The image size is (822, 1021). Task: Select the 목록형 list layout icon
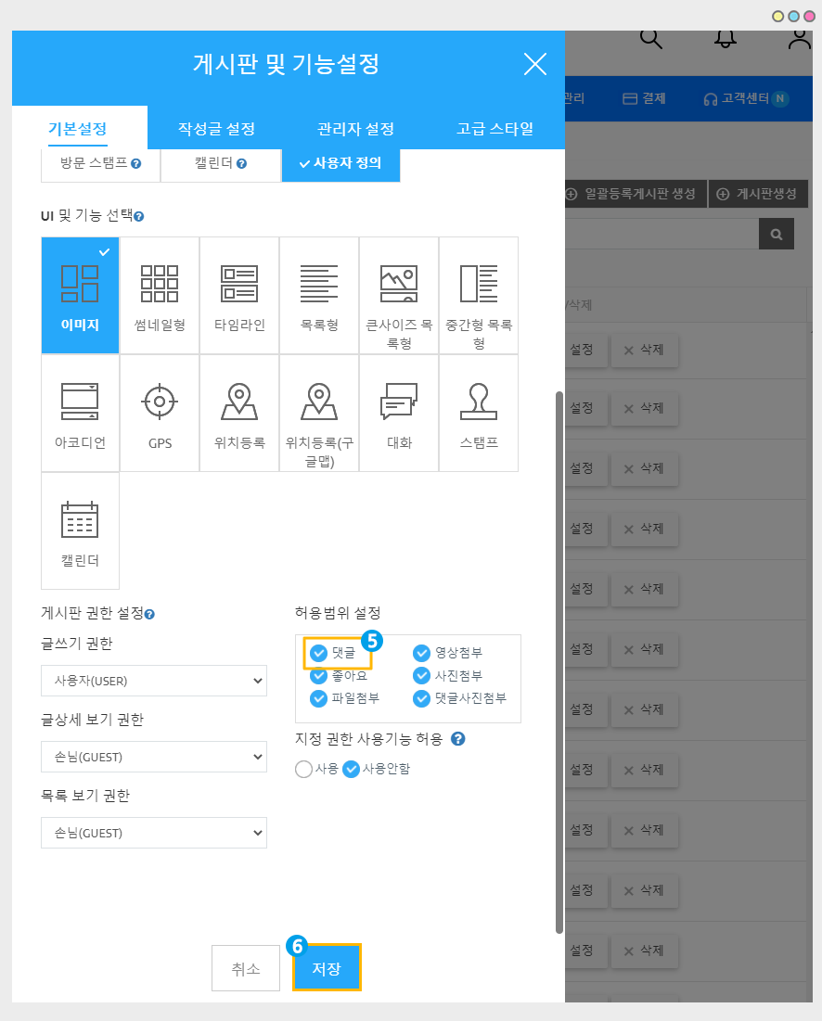tap(319, 284)
